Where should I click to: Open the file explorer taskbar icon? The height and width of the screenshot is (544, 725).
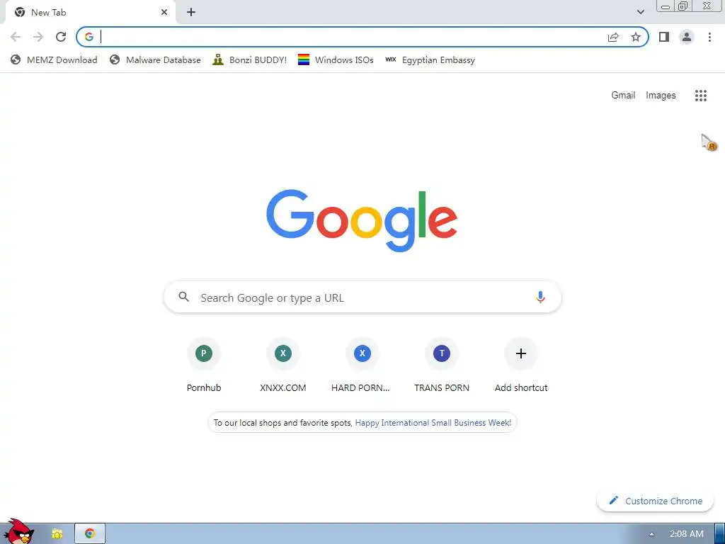coord(57,534)
